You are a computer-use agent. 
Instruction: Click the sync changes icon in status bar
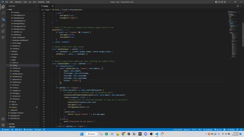[12, 129]
